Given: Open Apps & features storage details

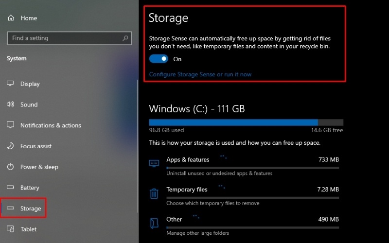Looking at the screenshot, I should [188, 159].
